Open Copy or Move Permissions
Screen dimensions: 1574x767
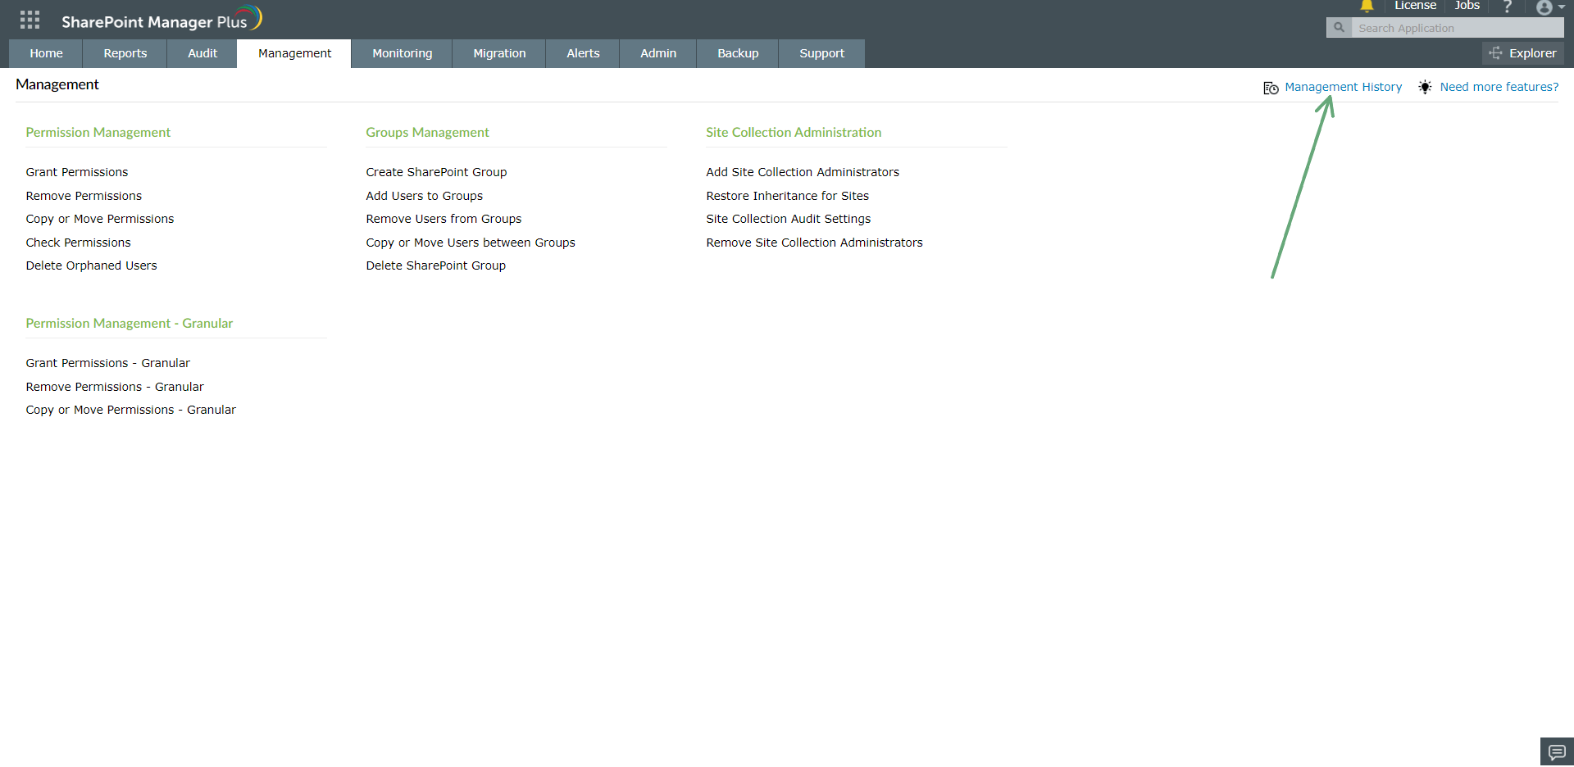click(100, 219)
